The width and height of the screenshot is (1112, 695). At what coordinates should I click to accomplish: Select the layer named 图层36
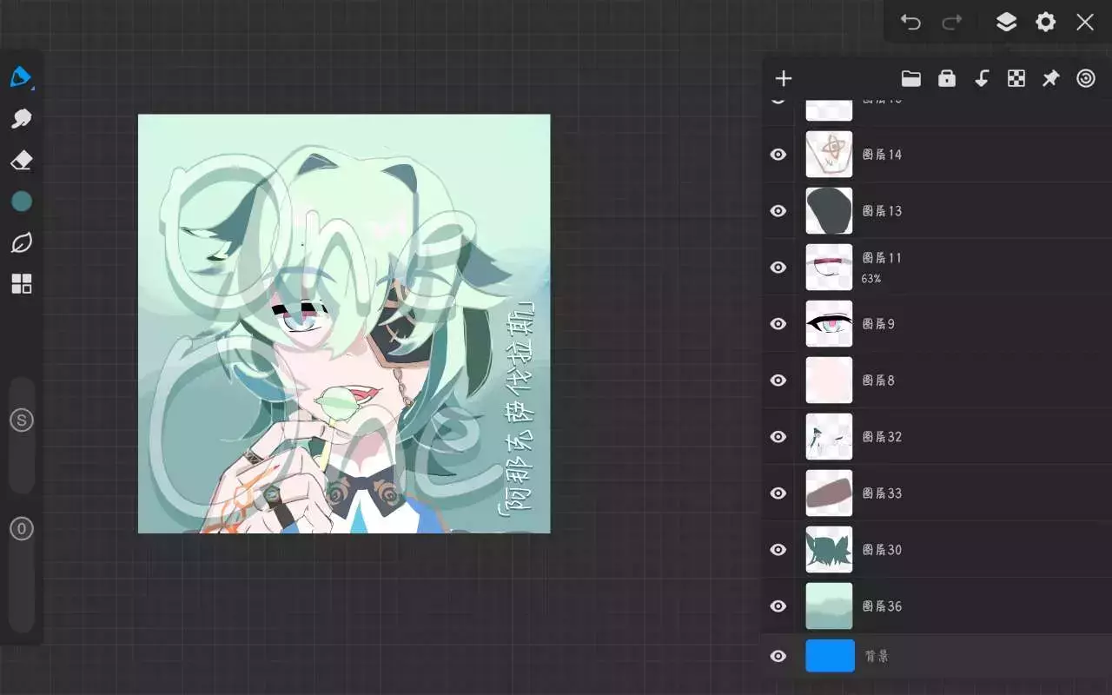[x=882, y=606]
